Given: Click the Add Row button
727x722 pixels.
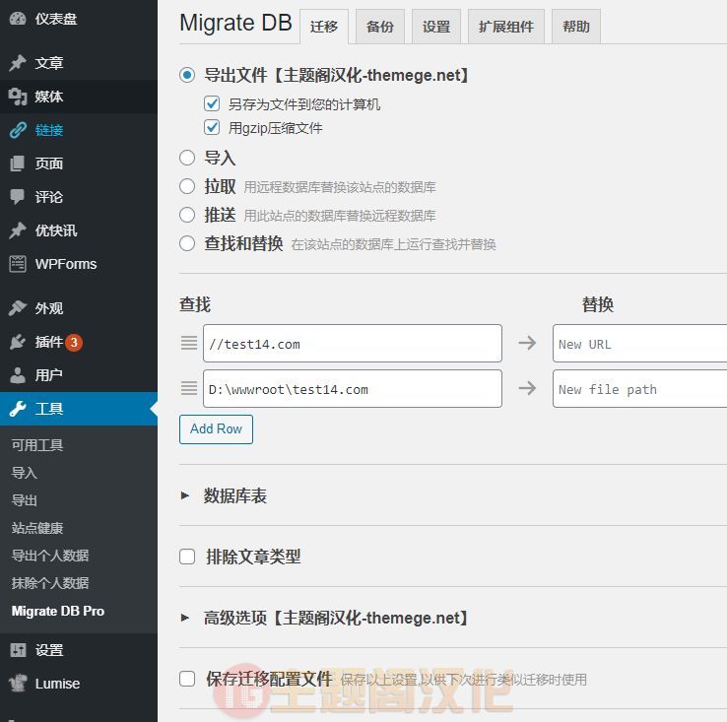Looking at the screenshot, I should point(216,429).
